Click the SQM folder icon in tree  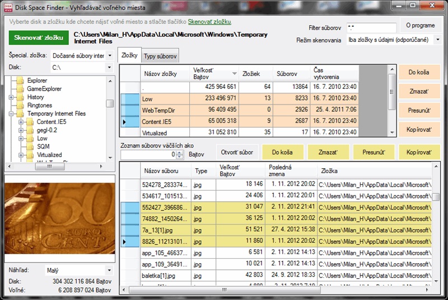pos(30,146)
